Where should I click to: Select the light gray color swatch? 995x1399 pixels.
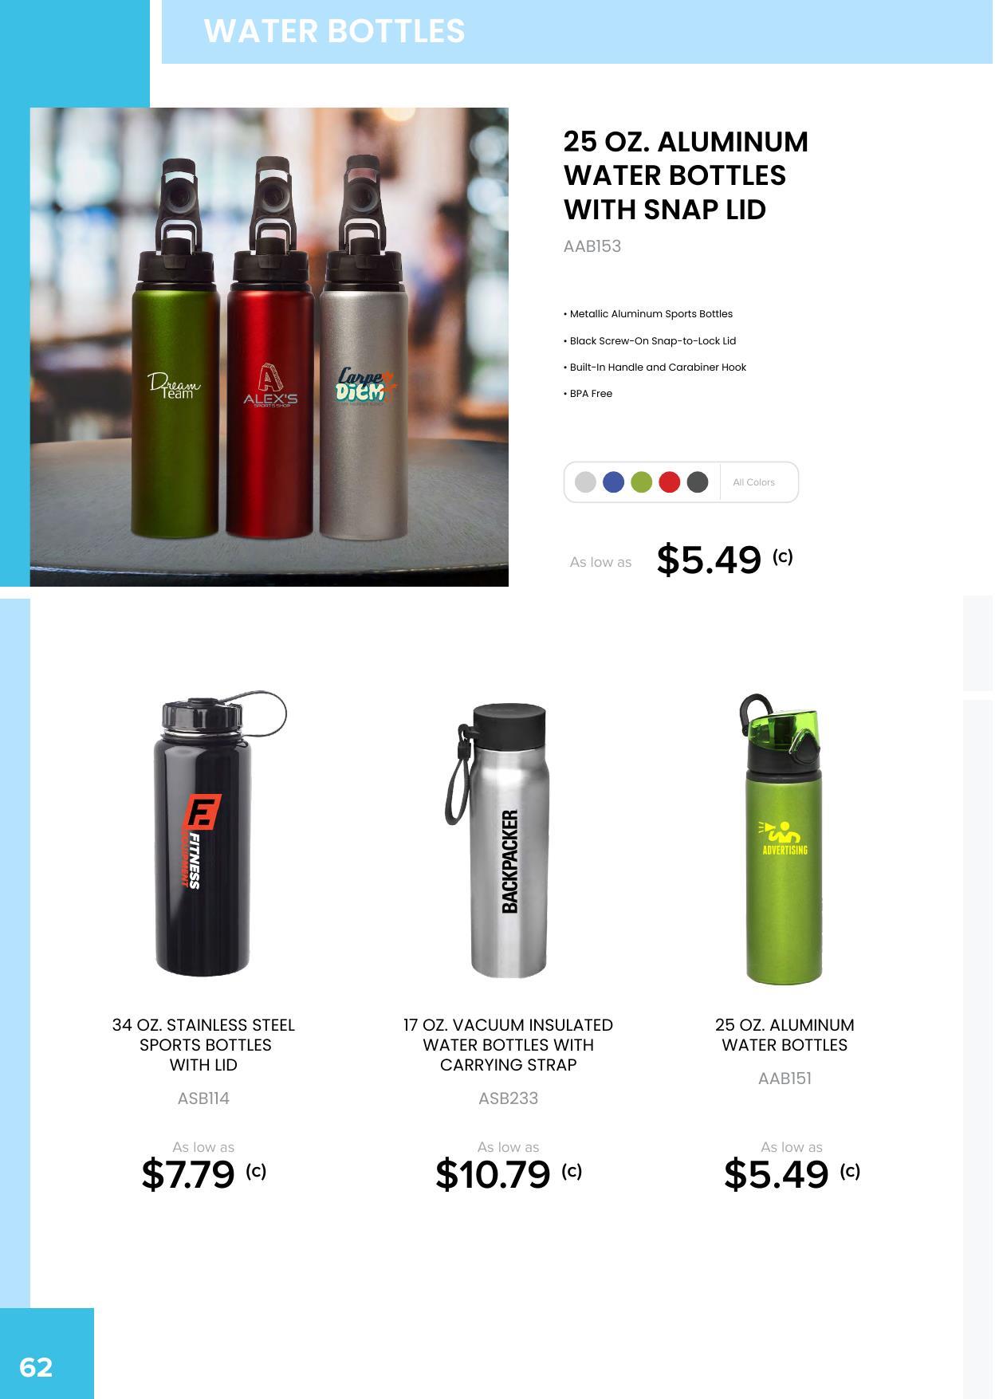point(585,482)
